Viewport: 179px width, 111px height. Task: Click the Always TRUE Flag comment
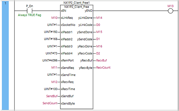point(30,15)
